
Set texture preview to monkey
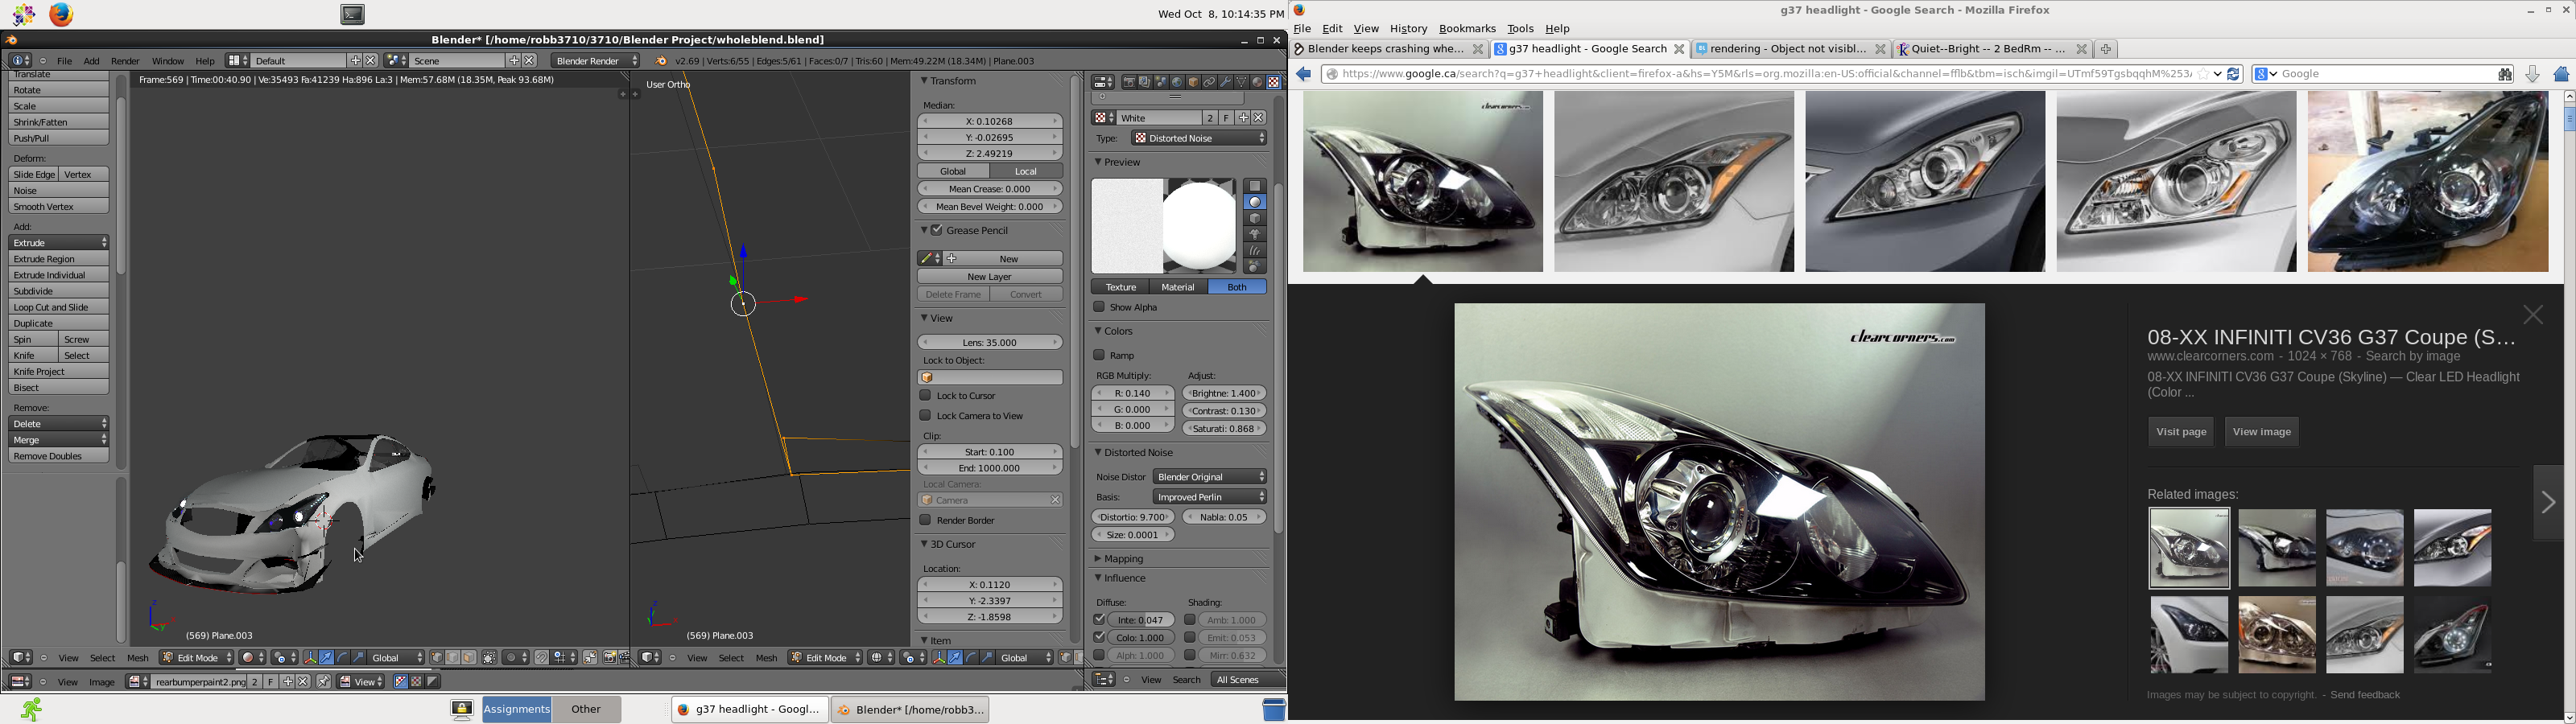pyautogui.click(x=1255, y=234)
